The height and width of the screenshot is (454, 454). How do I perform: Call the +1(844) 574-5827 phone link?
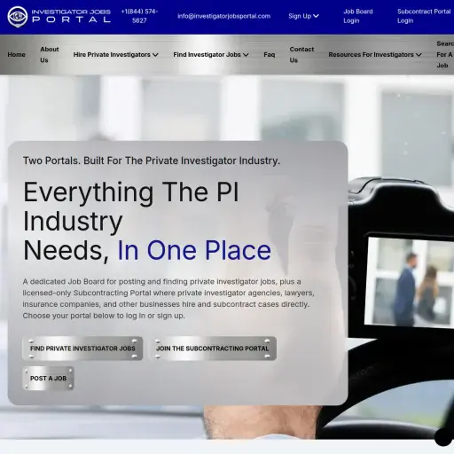pyautogui.click(x=139, y=16)
